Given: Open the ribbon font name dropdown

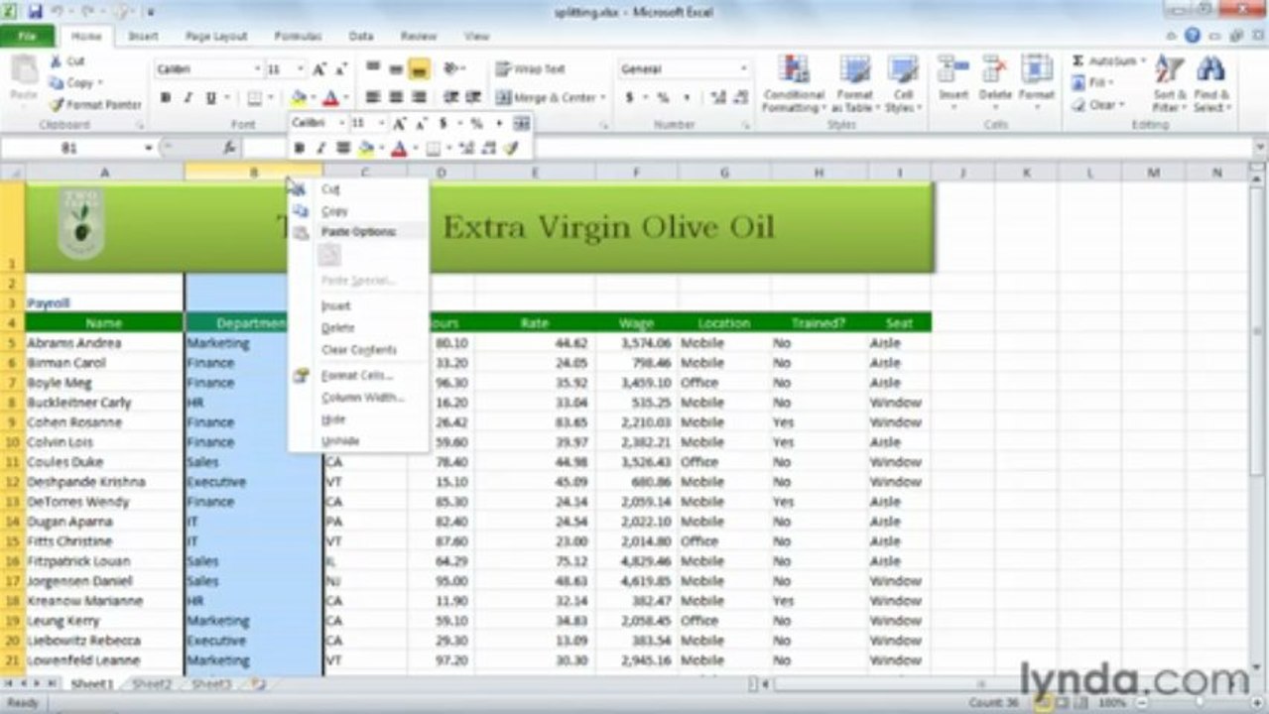Looking at the screenshot, I should 258,69.
